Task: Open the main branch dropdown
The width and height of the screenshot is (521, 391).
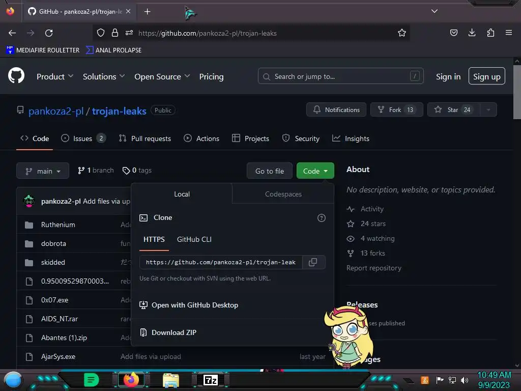Action: pos(43,171)
